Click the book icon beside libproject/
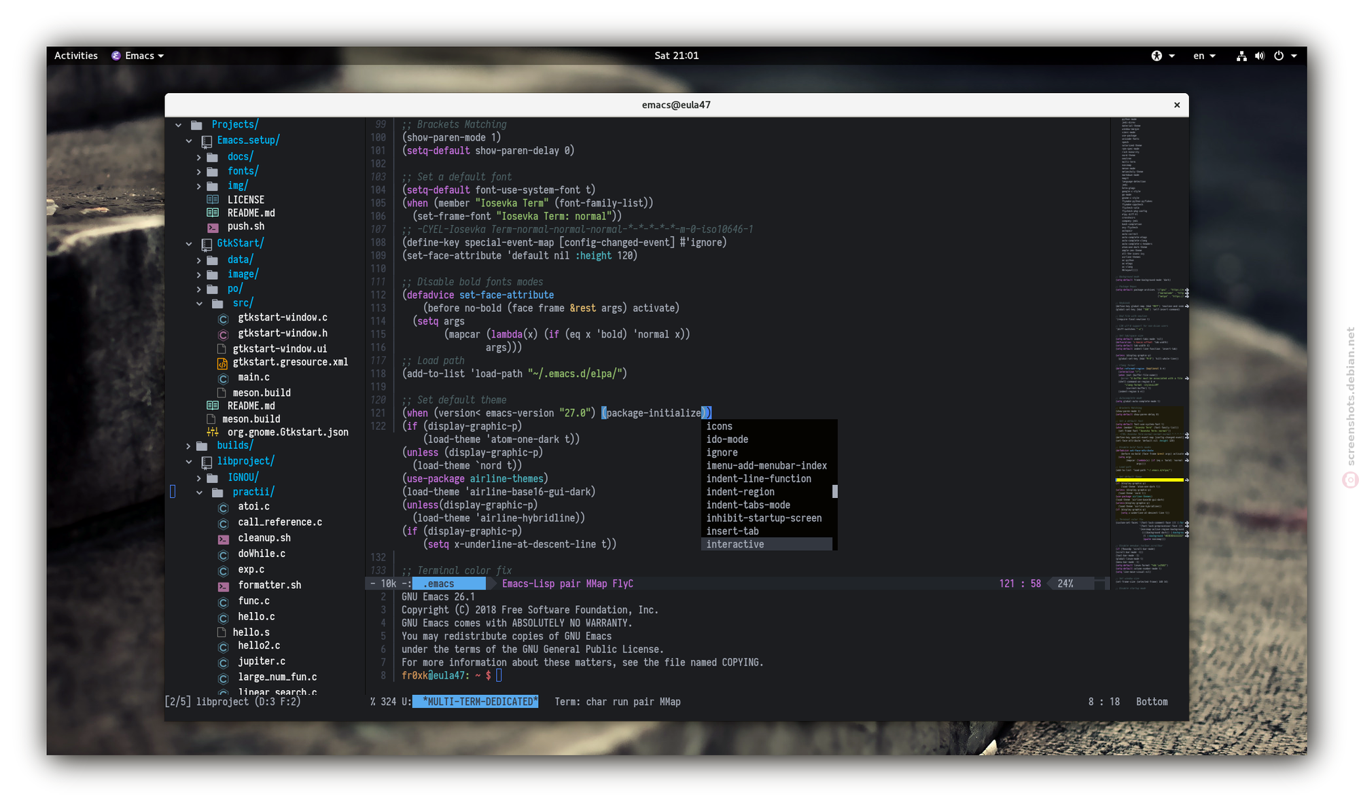This screenshot has height=807, width=1359. 207,462
